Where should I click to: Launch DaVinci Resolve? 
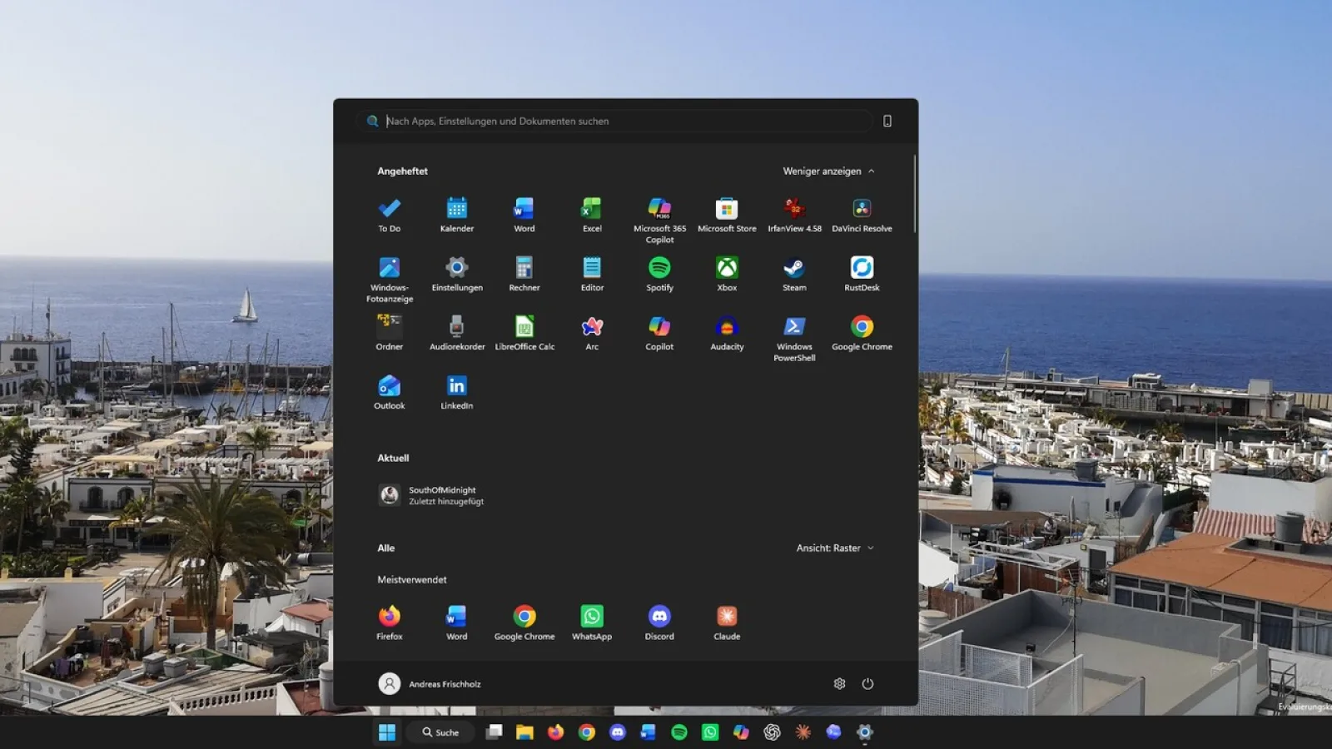862,215
